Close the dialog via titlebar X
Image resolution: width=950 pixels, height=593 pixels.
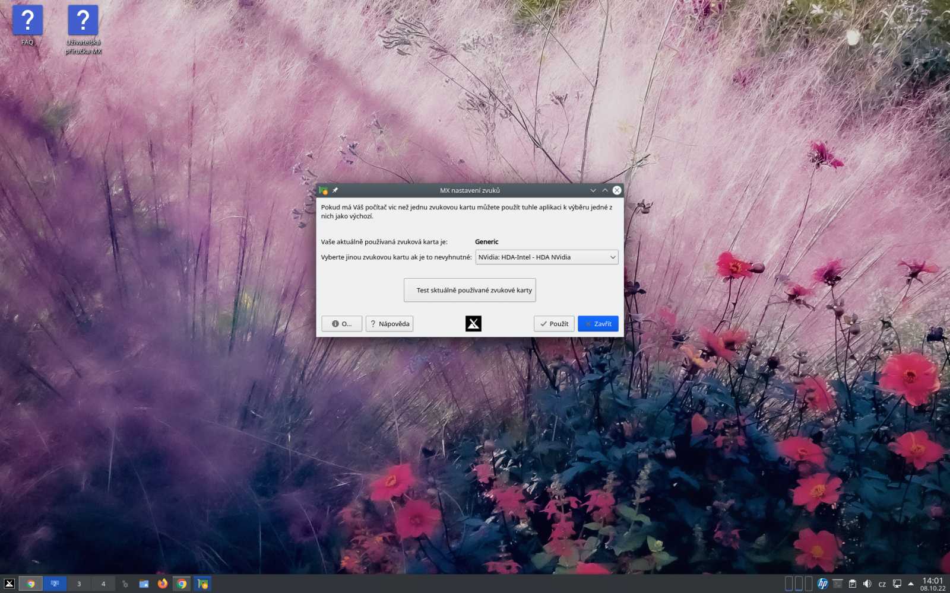click(x=617, y=190)
